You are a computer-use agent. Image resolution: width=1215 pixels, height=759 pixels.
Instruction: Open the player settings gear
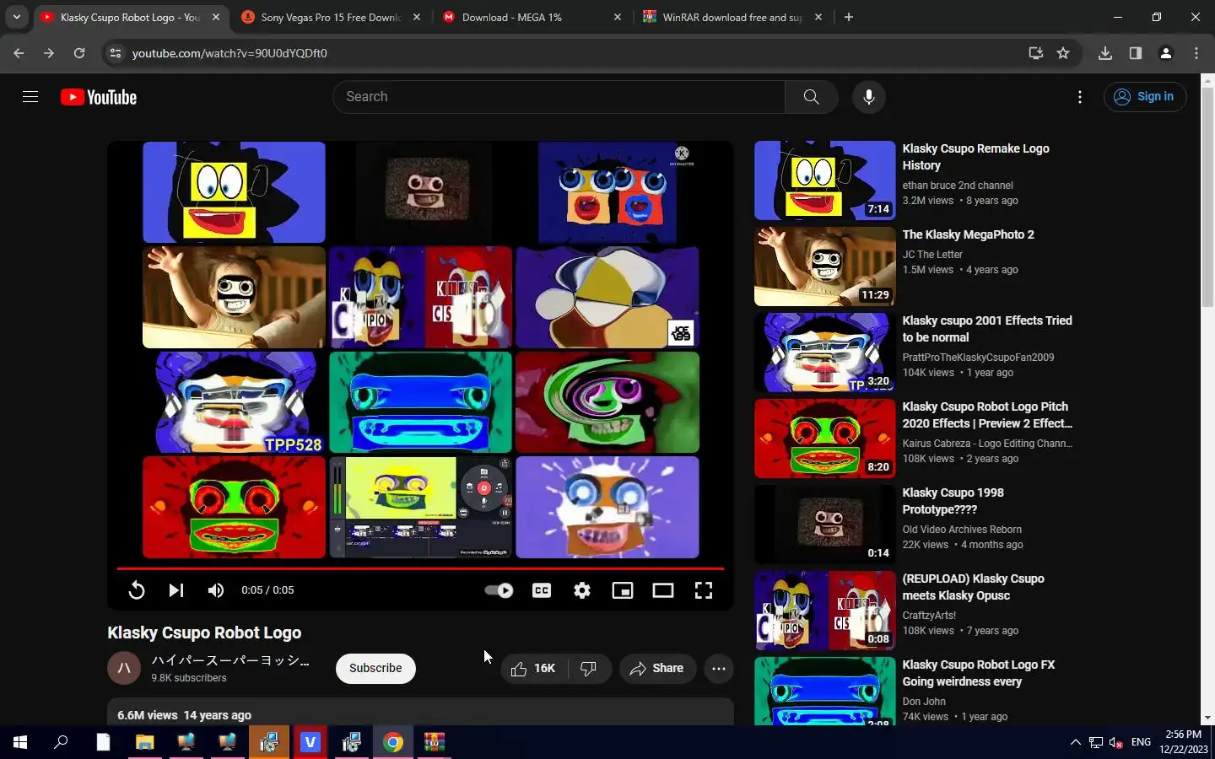[x=582, y=590]
